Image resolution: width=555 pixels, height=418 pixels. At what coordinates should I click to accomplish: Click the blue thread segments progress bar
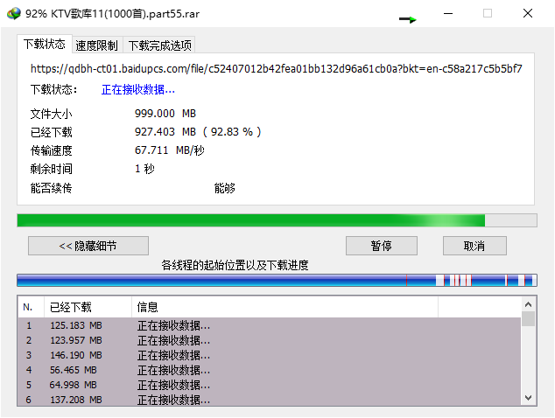[277, 281]
